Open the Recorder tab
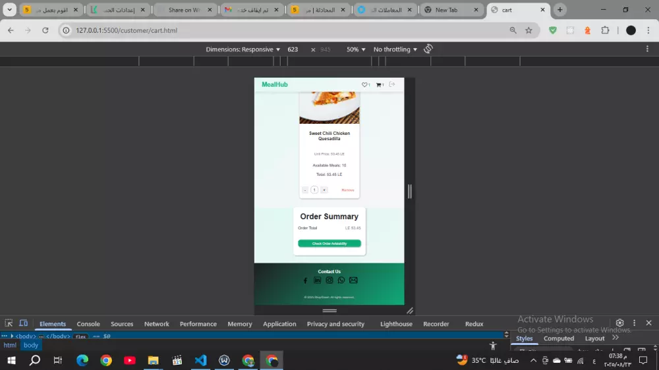 [x=436, y=324]
